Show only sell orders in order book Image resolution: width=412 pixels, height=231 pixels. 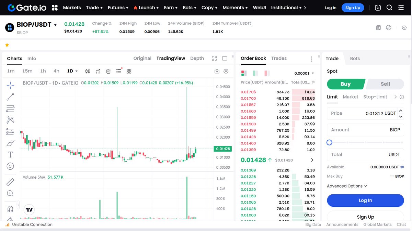pos(267,73)
